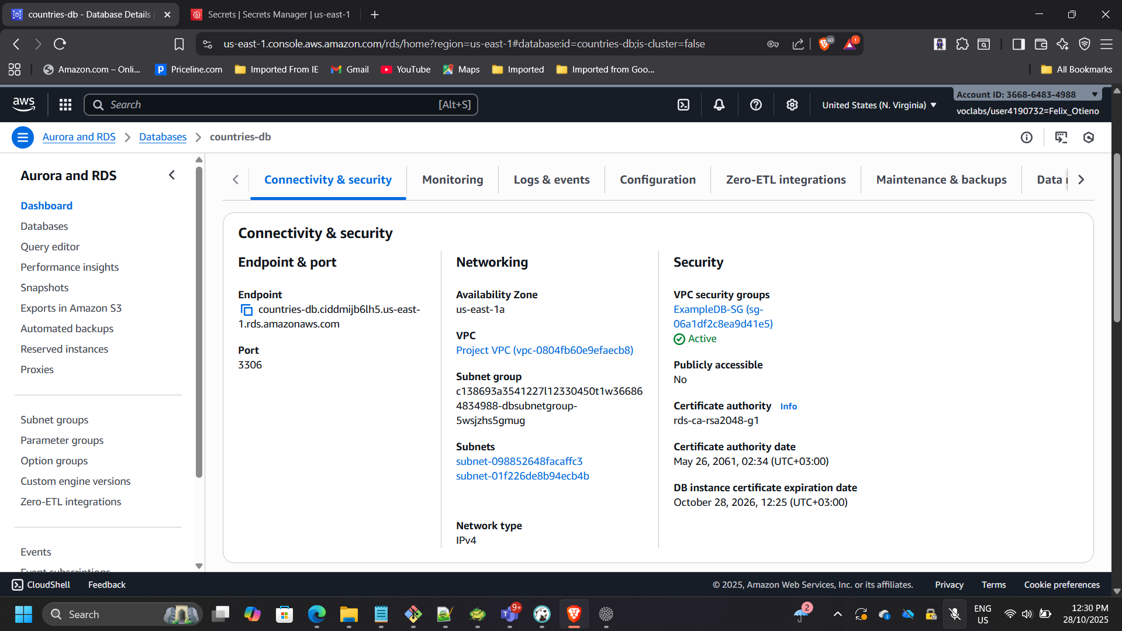1122x631 pixels.
Task: Open the info panel icon near breadcrumb
Action: tap(1026, 137)
